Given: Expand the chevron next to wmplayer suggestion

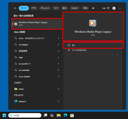Looking at the screenshot, I should click(58, 45).
